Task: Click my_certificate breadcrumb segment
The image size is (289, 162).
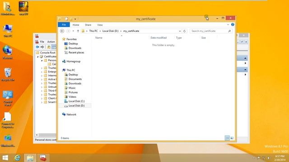Action: [x=131, y=31]
